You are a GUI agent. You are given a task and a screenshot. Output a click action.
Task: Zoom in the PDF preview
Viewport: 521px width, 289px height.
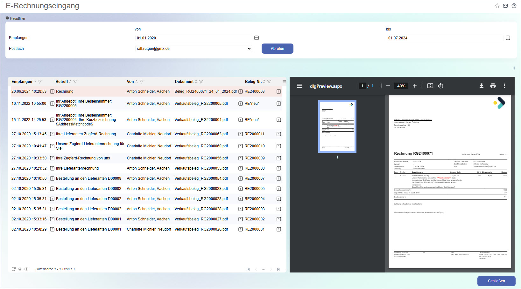pyautogui.click(x=415, y=86)
